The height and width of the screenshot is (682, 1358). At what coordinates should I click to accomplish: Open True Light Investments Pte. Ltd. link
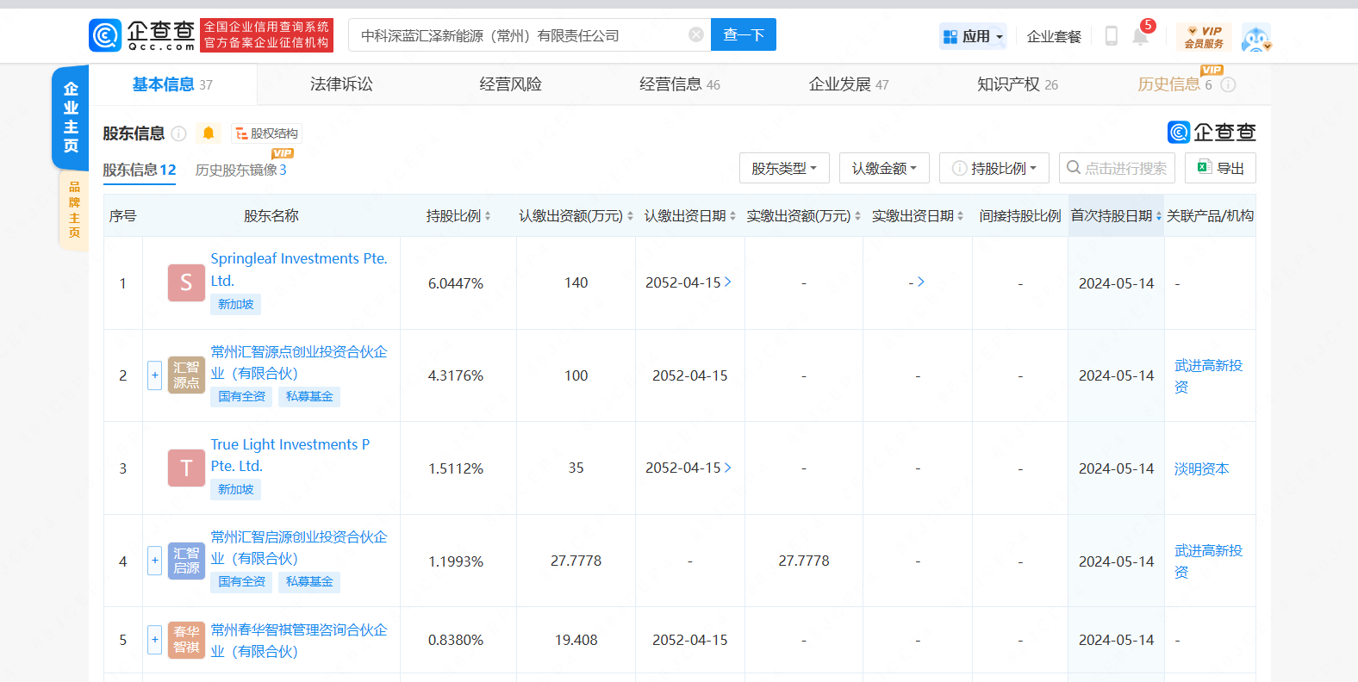click(x=290, y=455)
